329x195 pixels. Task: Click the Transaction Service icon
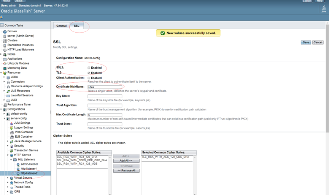(11, 151)
